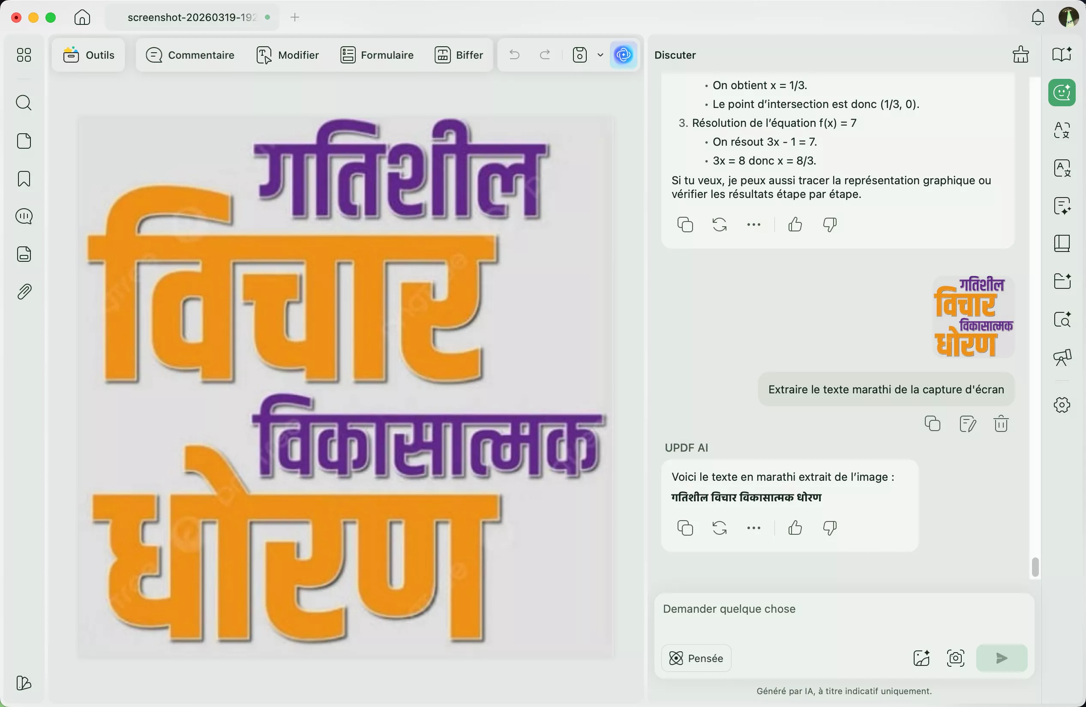Switch to the Commentaire tab

[x=190, y=55]
